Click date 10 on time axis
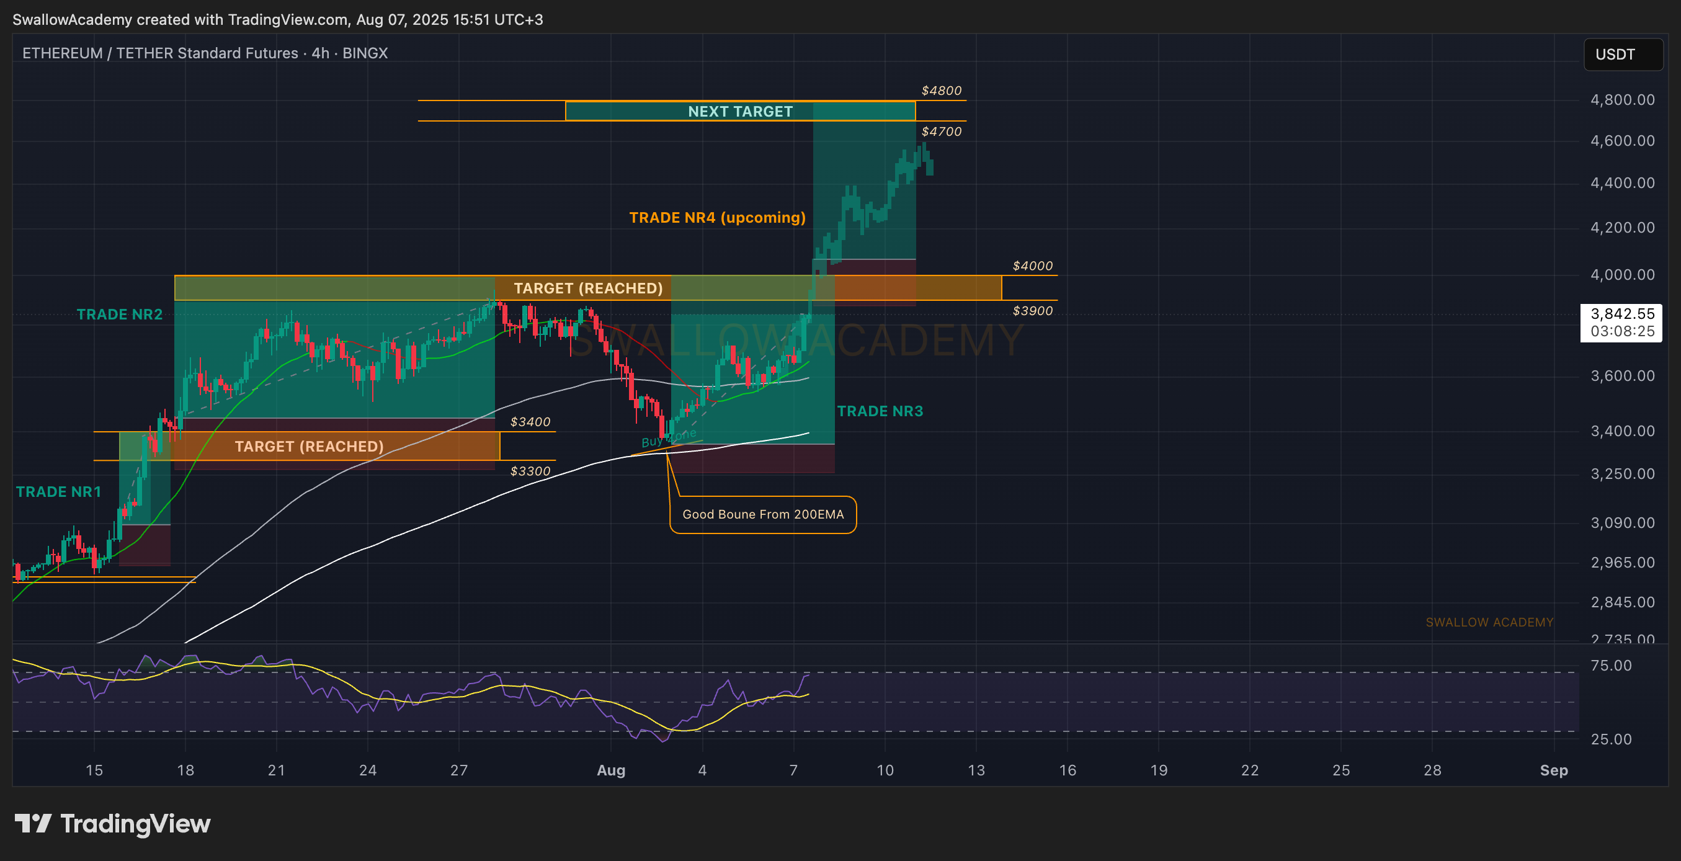The image size is (1681, 861). click(885, 770)
